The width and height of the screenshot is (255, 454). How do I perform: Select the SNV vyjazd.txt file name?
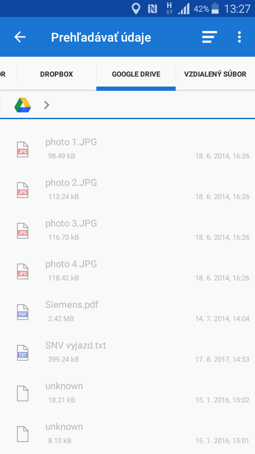pyautogui.click(x=76, y=345)
